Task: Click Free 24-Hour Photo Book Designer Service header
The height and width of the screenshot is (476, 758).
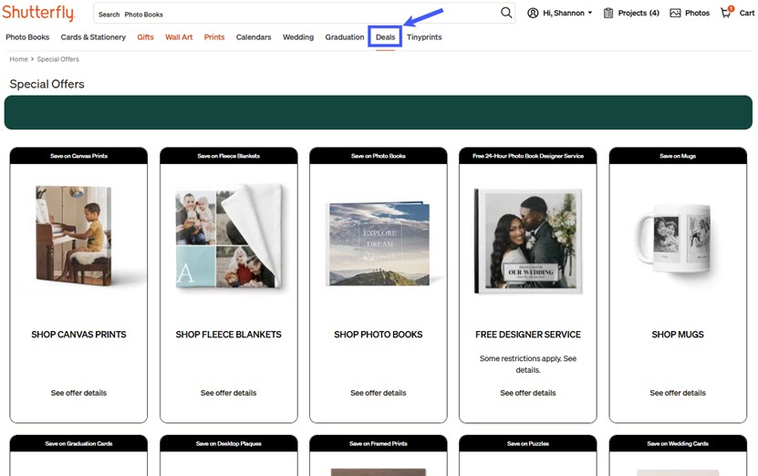Action: pyautogui.click(x=528, y=156)
